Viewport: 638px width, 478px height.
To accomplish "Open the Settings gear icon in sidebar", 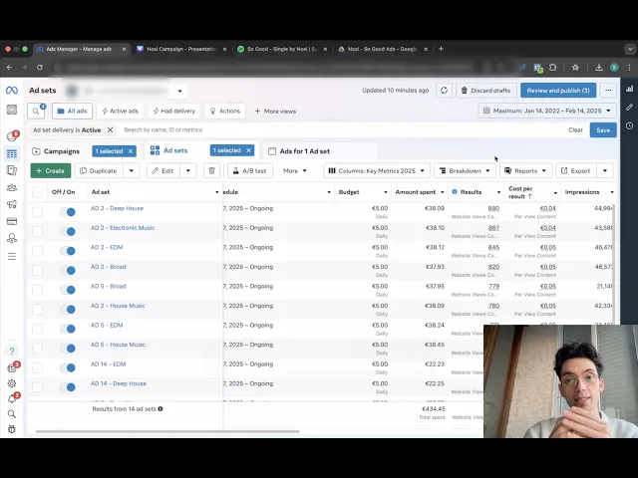I will (x=12, y=383).
